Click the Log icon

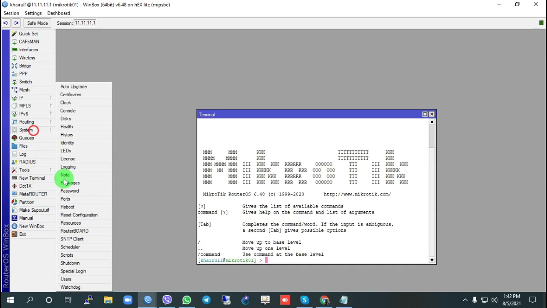[15, 154]
